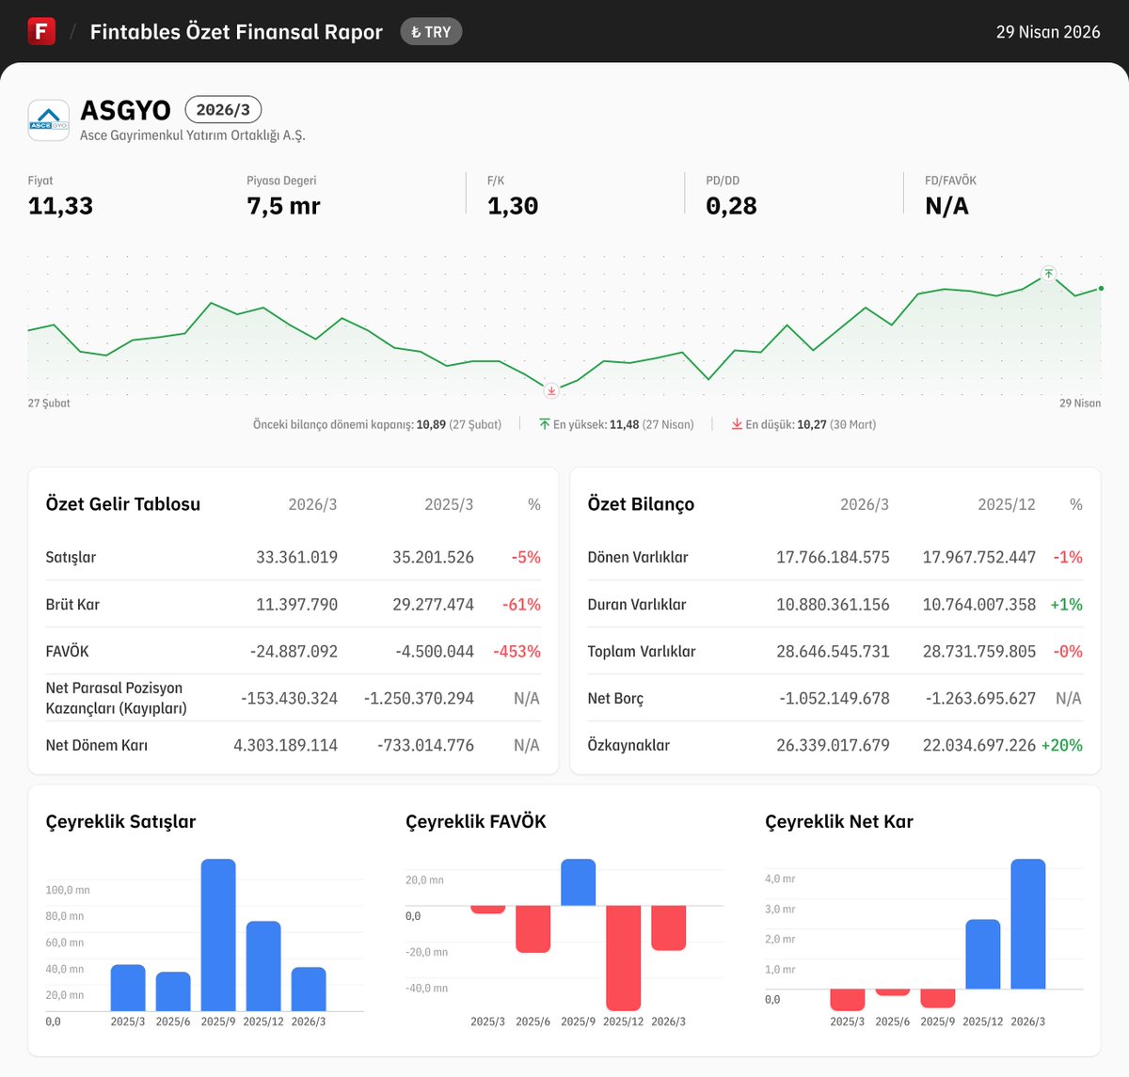Screen dimensions: 1129x1077
Task: Click the Özkaynaklar 2025/12 value 22.034.697.226
Action: [x=979, y=745]
